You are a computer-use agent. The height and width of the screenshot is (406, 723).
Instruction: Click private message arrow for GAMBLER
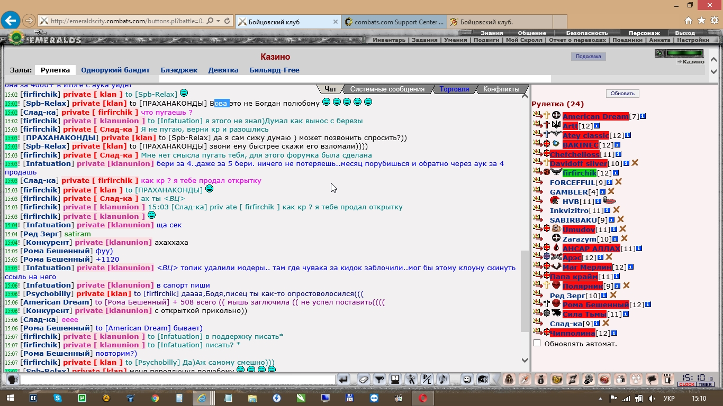(x=537, y=191)
